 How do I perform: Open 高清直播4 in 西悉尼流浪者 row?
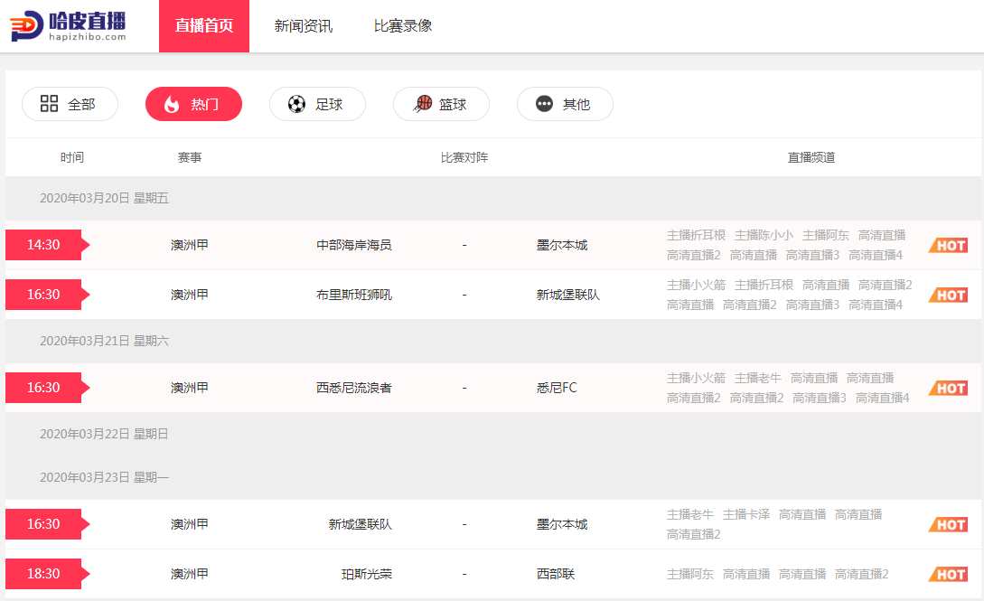pyautogui.click(x=882, y=398)
